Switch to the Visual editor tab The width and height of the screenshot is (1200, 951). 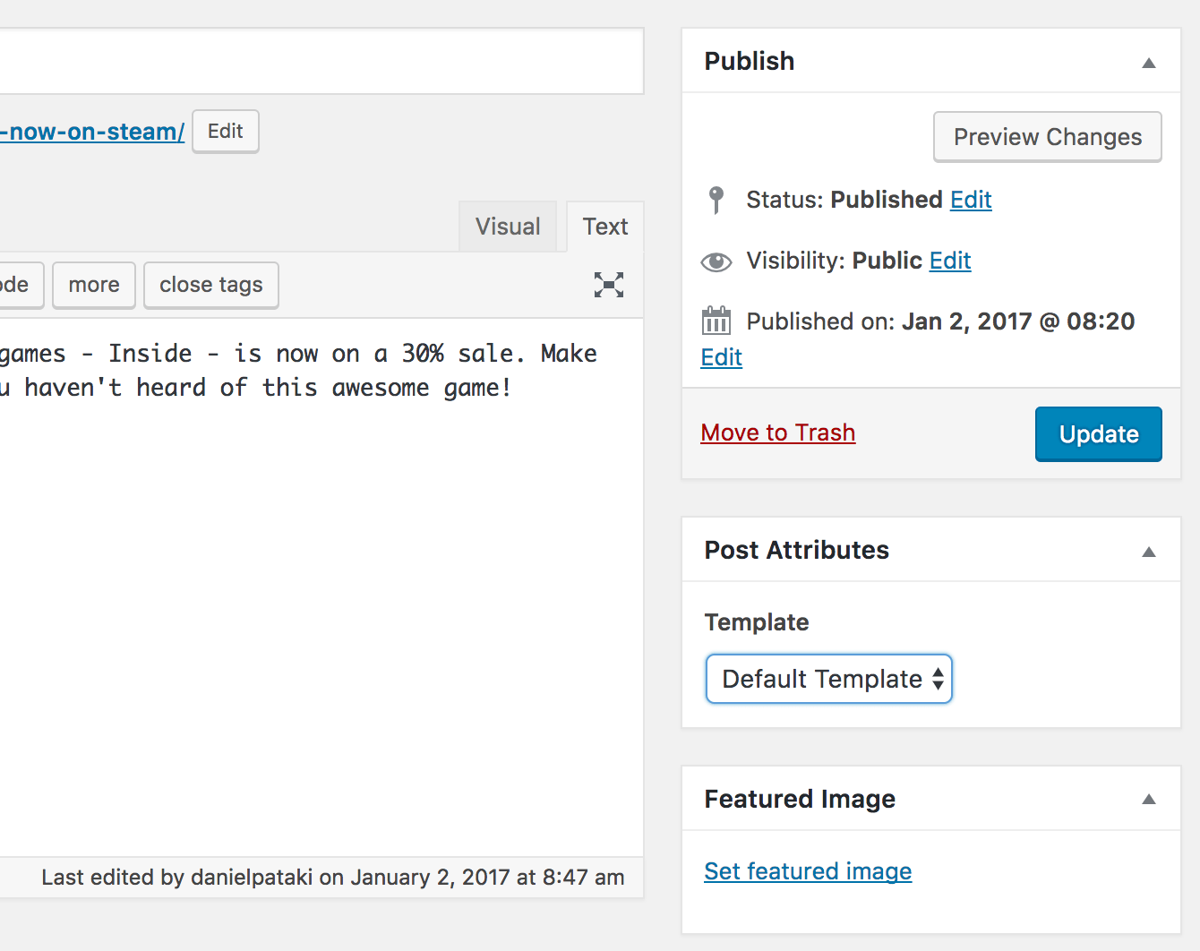pyautogui.click(x=508, y=227)
